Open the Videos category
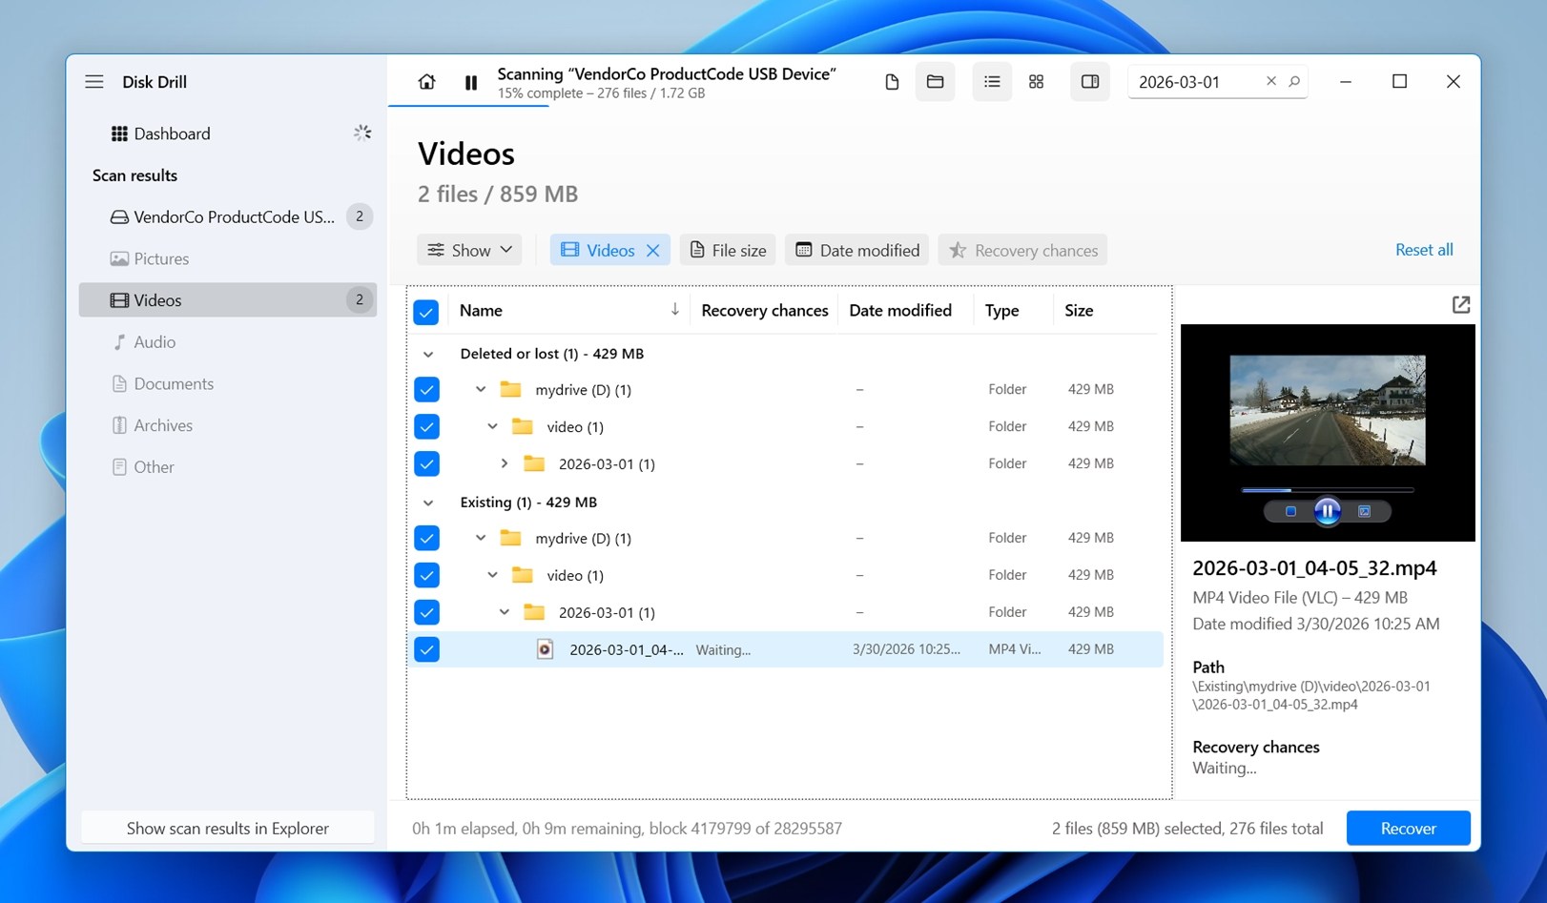The width and height of the screenshot is (1547, 903). click(227, 300)
